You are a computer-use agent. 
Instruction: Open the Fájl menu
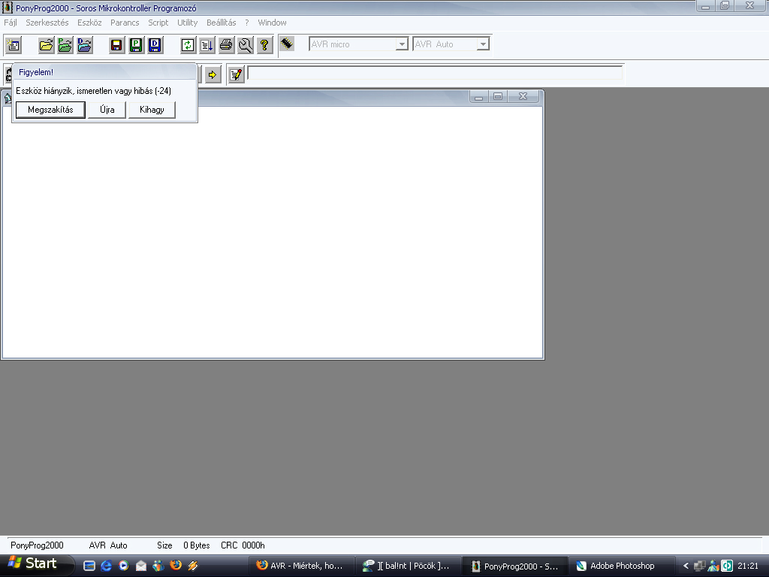tap(11, 23)
